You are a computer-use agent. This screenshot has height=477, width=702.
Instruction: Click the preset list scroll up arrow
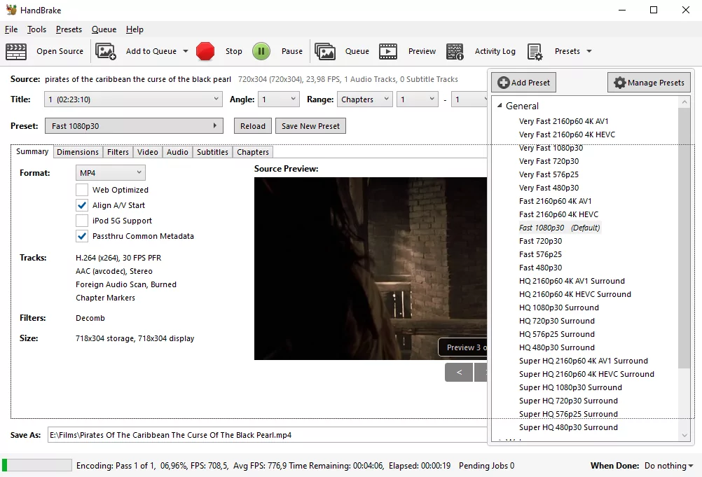684,102
